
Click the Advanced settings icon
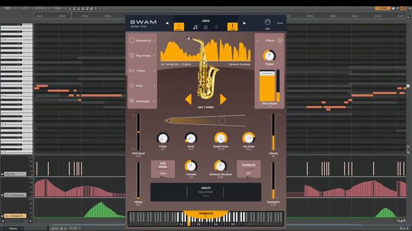131,101
